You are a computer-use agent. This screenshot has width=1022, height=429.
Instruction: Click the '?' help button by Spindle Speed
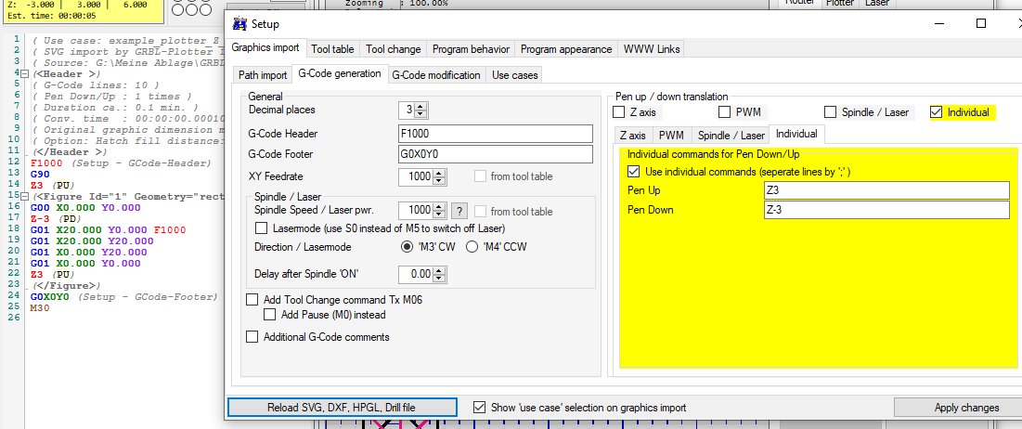(x=459, y=211)
